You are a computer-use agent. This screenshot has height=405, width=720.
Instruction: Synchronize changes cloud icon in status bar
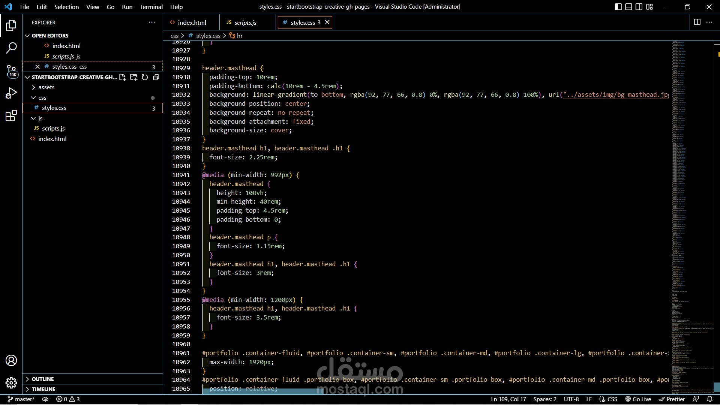click(x=45, y=399)
